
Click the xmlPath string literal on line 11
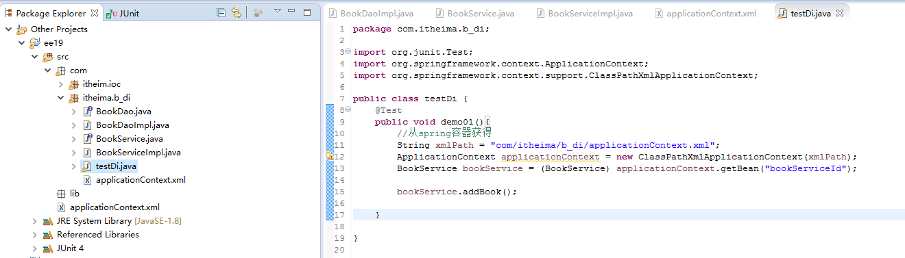click(x=602, y=145)
